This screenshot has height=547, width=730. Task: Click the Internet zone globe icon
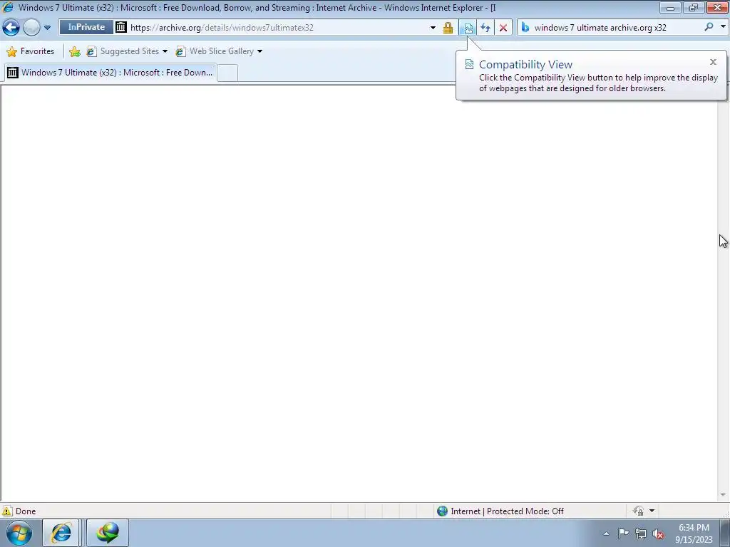point(442,511)
